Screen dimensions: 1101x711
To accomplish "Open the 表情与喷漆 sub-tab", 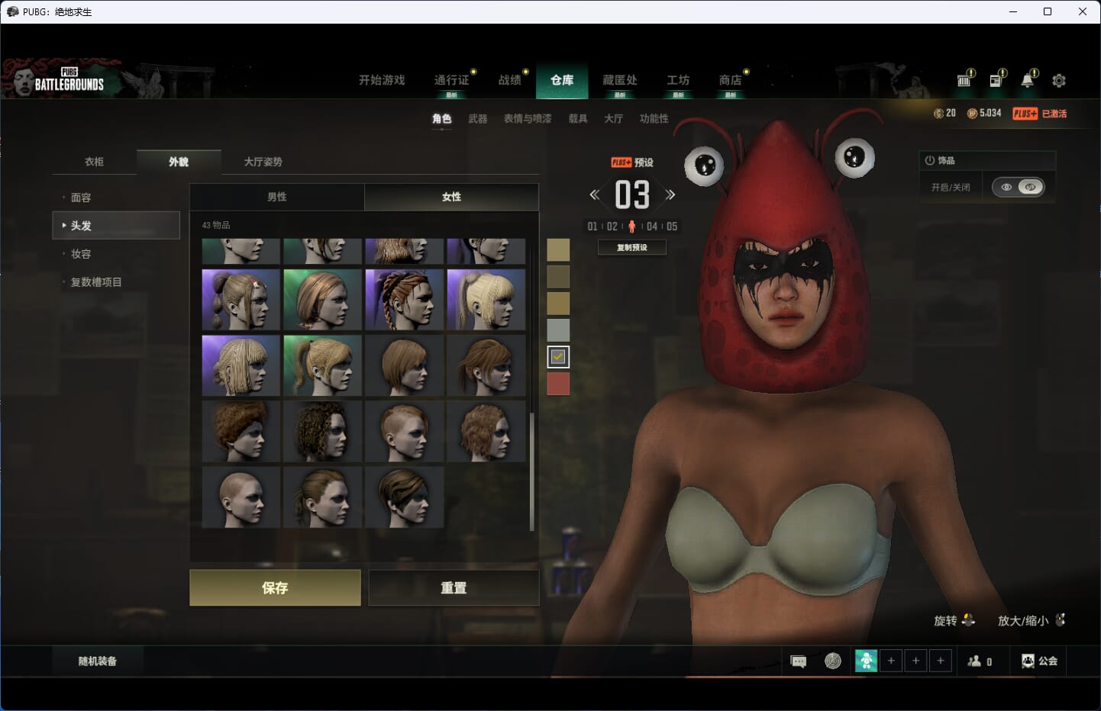I will coord(528,119).
